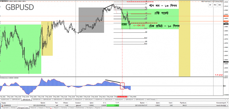Open the Новости tab
This screenshot has width=229, height=109.
(x=33, y=108)
